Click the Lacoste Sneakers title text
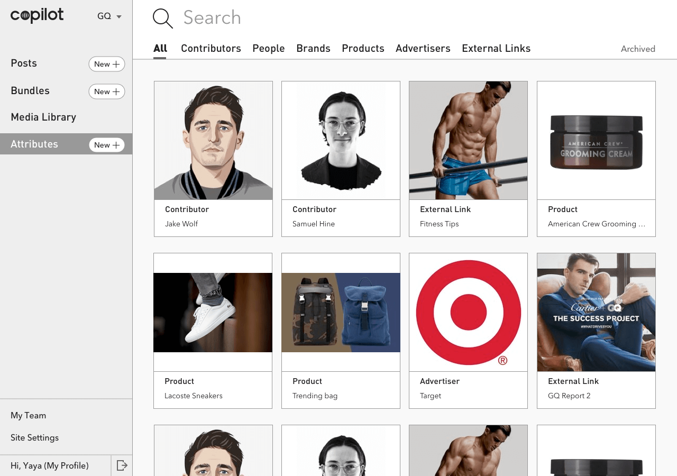677x476 pixels. 194,396
